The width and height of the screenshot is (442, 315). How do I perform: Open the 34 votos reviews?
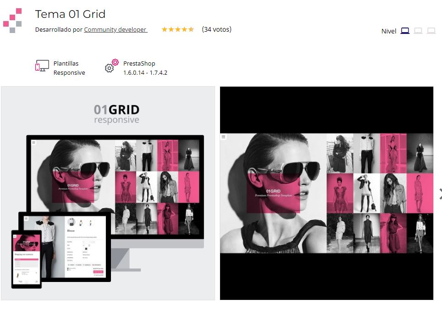(216, 29)
